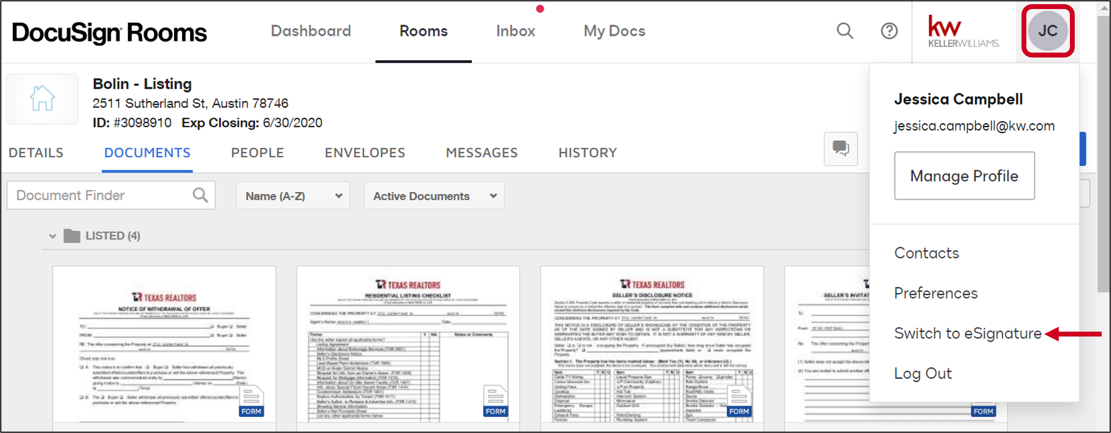Open Contacts from the user menu

(x=926, y=253)
